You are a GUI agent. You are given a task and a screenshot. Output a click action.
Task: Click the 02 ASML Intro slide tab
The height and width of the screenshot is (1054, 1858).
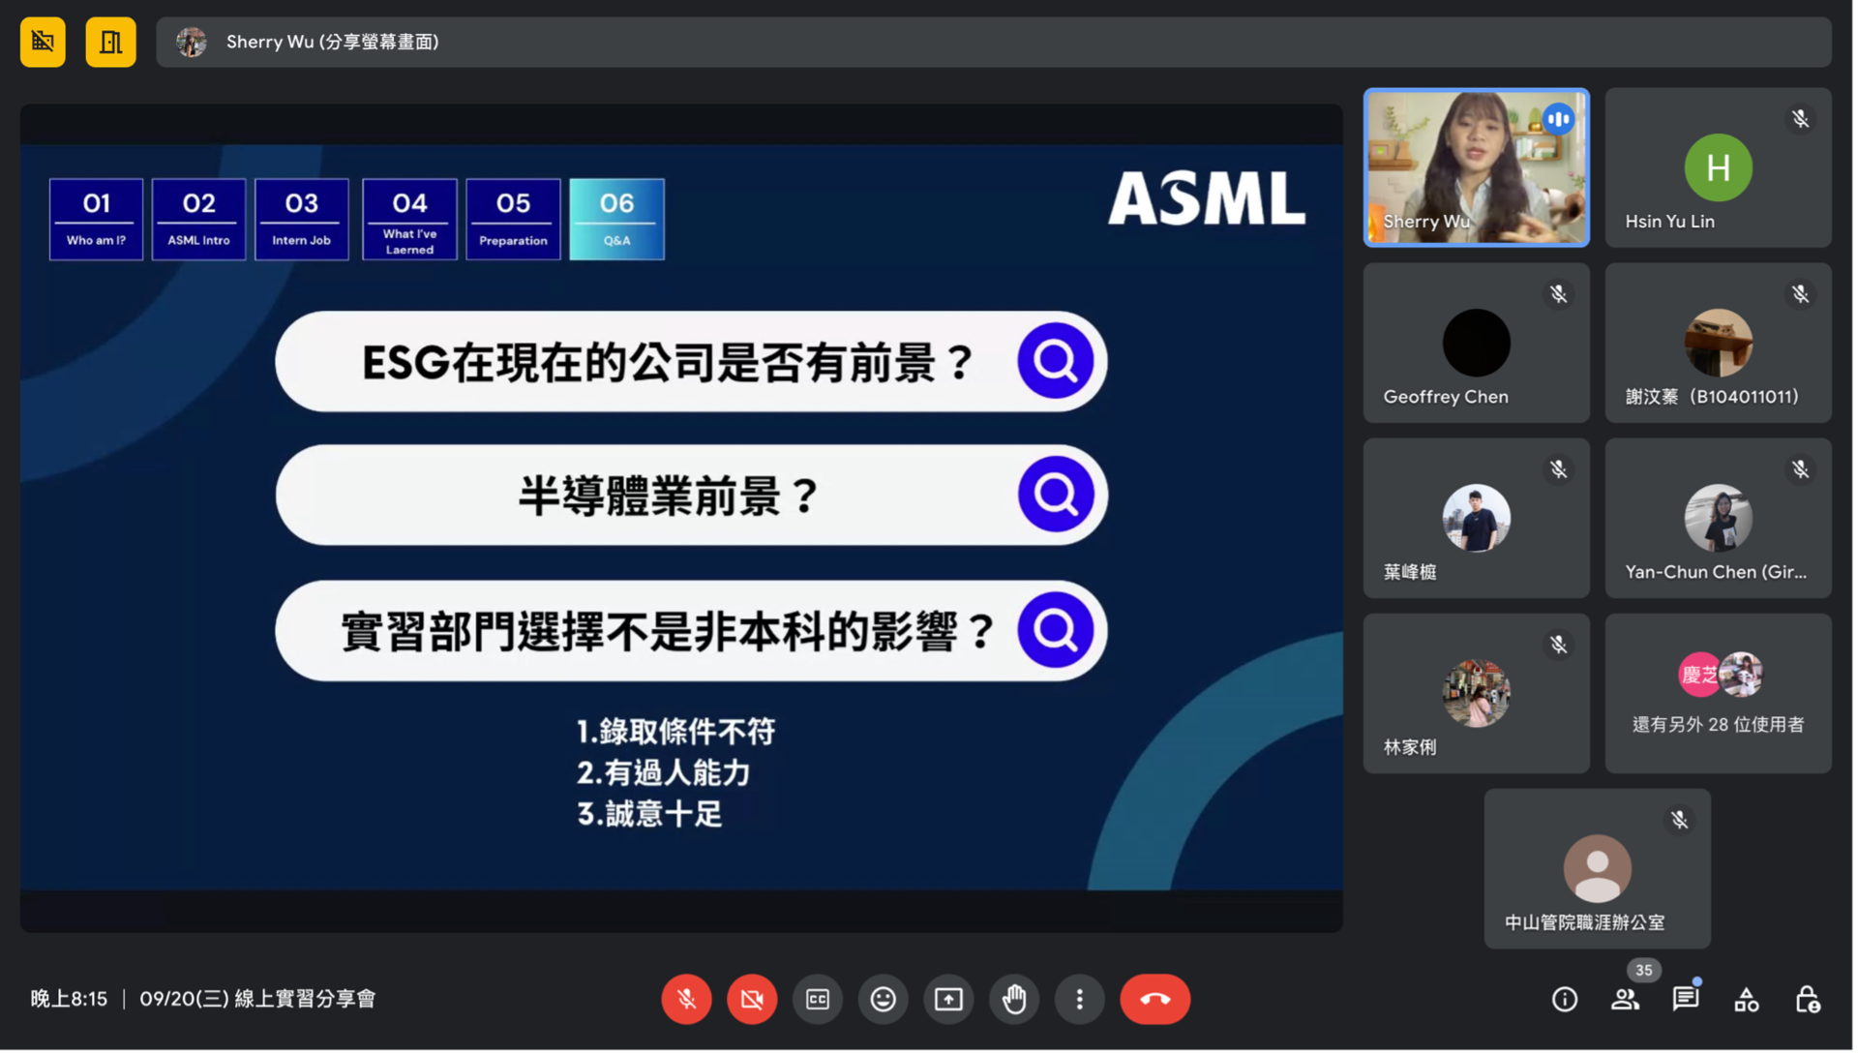(199, 220)
